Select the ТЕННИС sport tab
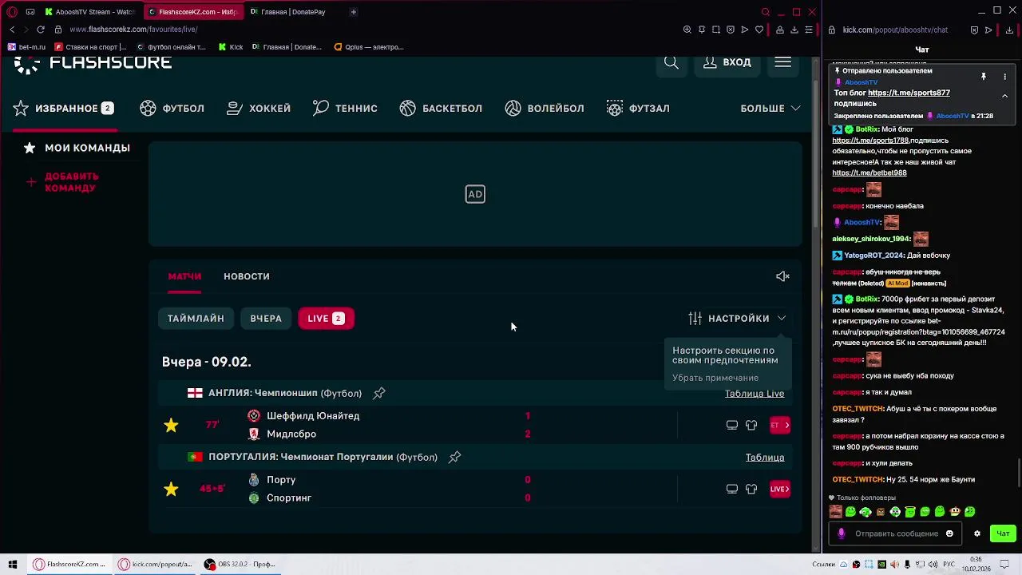This screenshot has width=1022, height=575. click(x=345, y=108)
